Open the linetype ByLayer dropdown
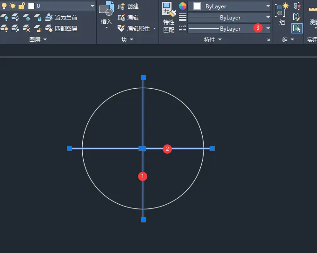The height and width of the screenshot is (253, 317). (268, 28)
